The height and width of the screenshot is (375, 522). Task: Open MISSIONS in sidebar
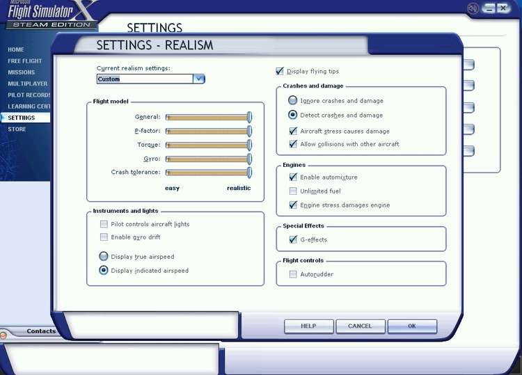point(22,72)
